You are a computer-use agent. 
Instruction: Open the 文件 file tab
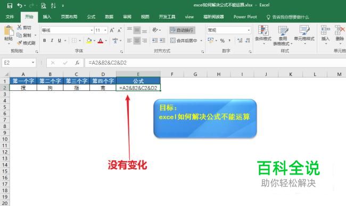(x=10, y=17)
